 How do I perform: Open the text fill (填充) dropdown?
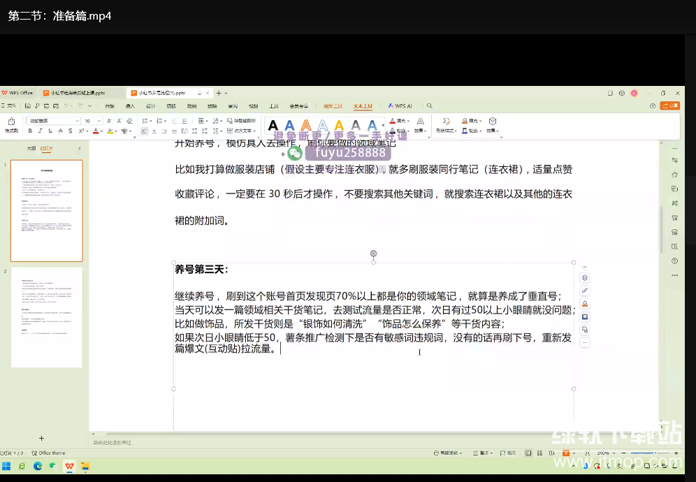pyautogui.click(x=400, y=121)
